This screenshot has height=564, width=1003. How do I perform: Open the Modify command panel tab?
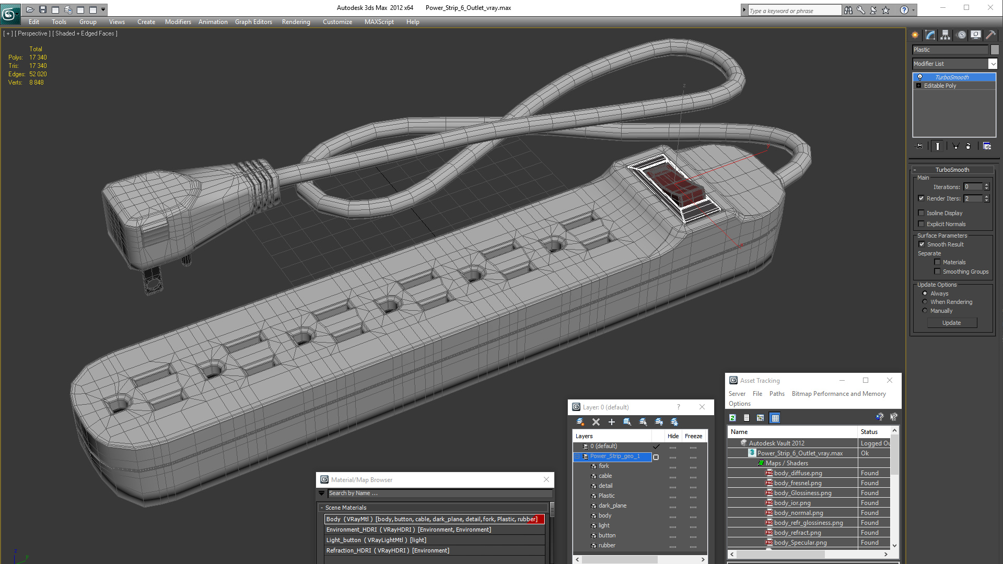tap(930, 35)
